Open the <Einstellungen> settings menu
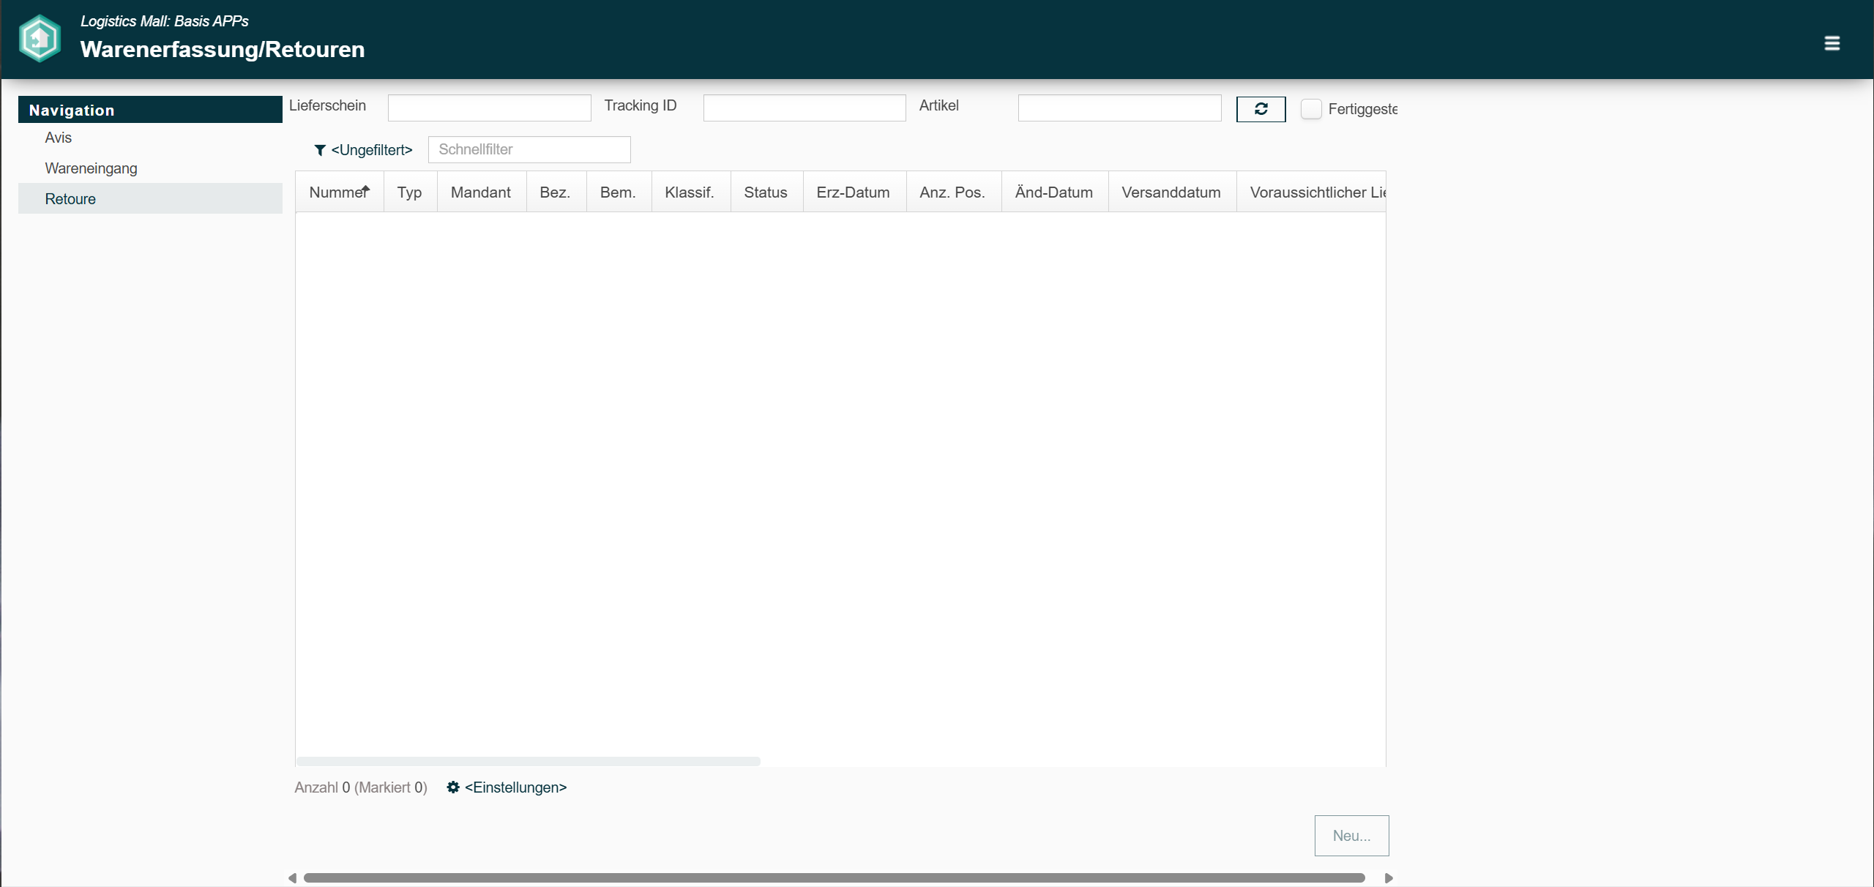1874x887 pixels. pyautogui.click(x=515, y=787)
